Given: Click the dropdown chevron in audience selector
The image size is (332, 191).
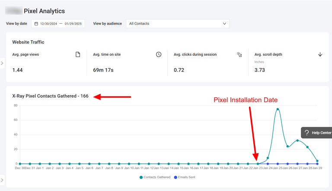Looking at the screenshot, I should [x=224, y=23].
